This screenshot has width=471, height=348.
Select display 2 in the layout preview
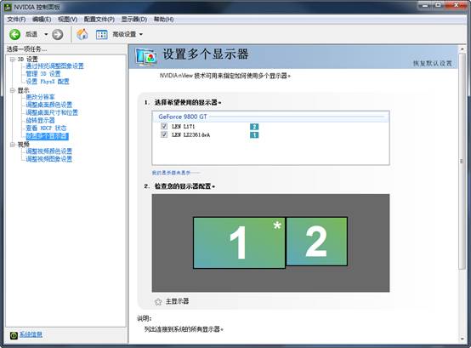(317, 242)
